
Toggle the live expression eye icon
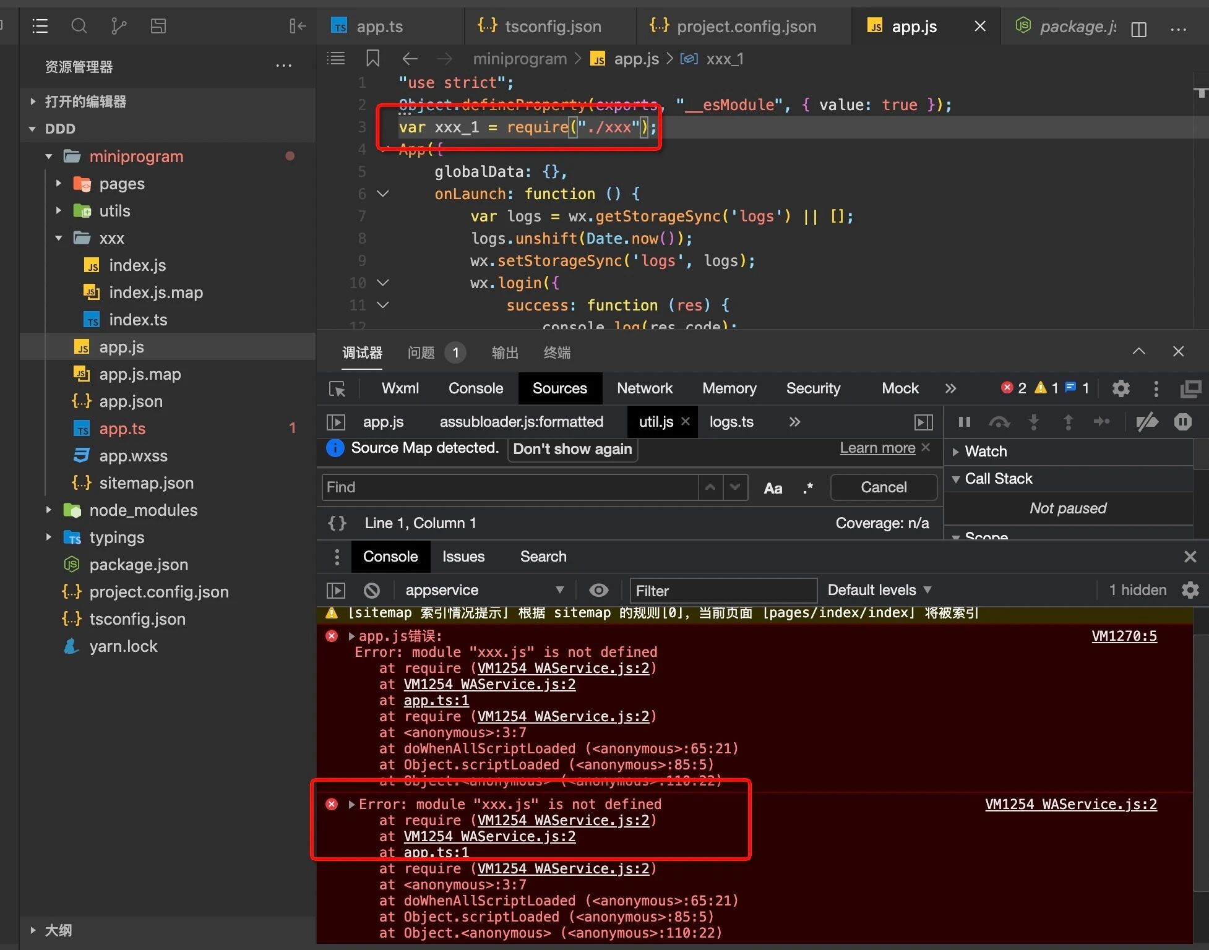pyautogui.click(x=598, y=590)
